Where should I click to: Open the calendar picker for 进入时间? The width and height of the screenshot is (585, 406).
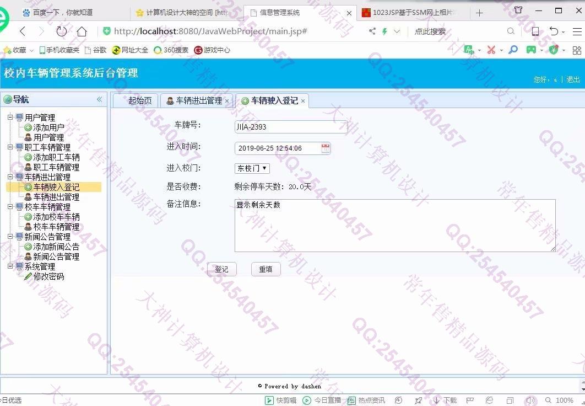pyautogui.click(x=326, y=148)
